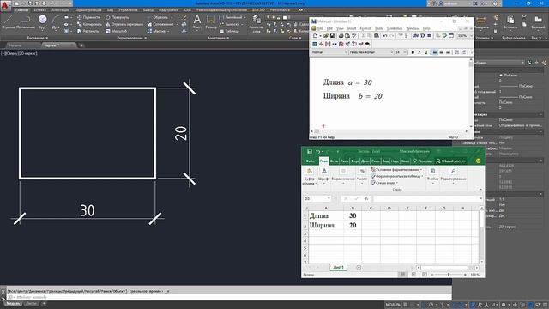Click the Помощник tell-me box in Excel
This screenshot has height=309, width=549.
(423, 161)
